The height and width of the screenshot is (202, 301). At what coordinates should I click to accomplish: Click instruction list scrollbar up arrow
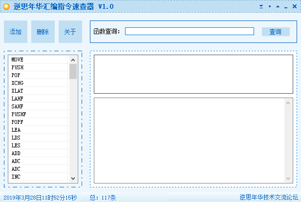(73, 59)
